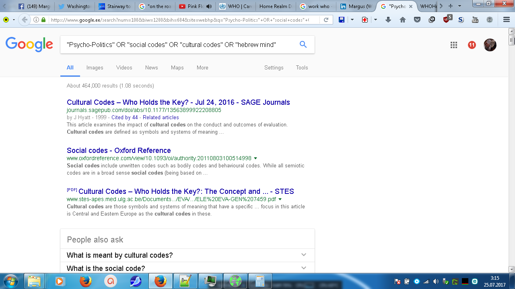Open the Firefox downloads arrow
Screen dimensions: 515x289
[x=388, y=20]
